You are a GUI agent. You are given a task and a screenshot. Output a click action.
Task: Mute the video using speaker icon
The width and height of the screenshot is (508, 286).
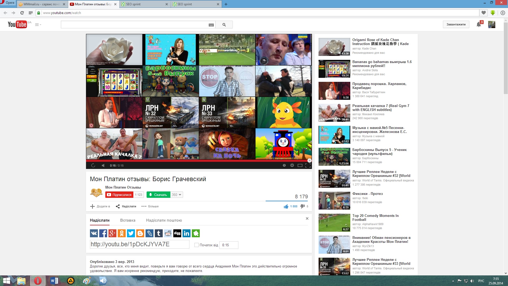(x=103, y=166)
